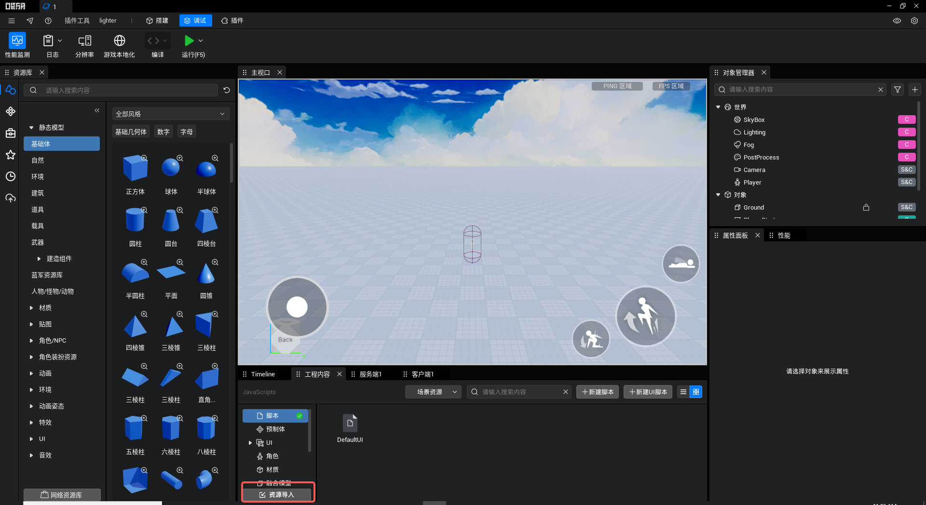
Task: Switch to the 性能 tab
Action: pyautogui.click(x=784, y=236)
